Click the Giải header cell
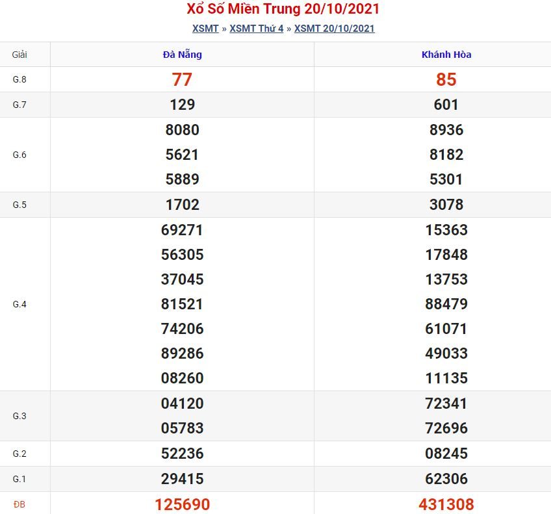This screenshot has width=551, height=514. (19, 55)
